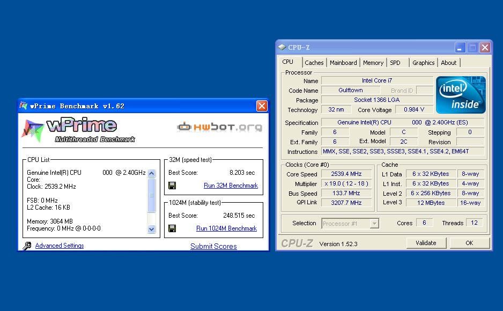Click the HWBOT.org logo in wPrime
The height and width of the screenshot is (311, 503).
[220, 127]
